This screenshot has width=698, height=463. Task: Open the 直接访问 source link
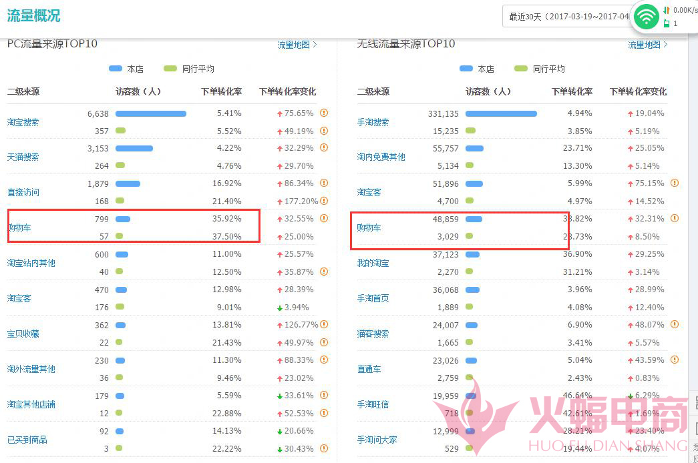click(23, 192)
